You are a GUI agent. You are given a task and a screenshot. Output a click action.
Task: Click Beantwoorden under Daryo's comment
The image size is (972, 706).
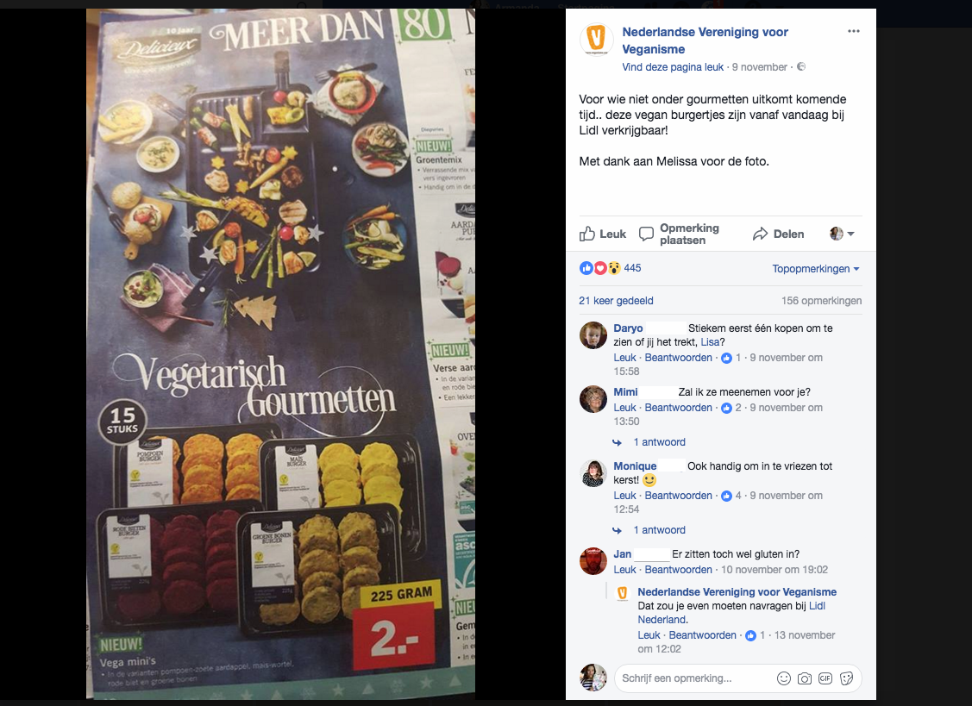[678, 358]
